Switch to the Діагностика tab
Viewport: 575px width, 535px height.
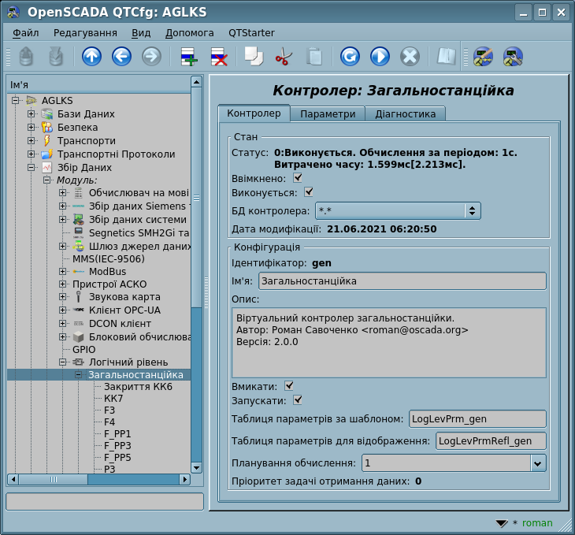[x=405, y=114]
